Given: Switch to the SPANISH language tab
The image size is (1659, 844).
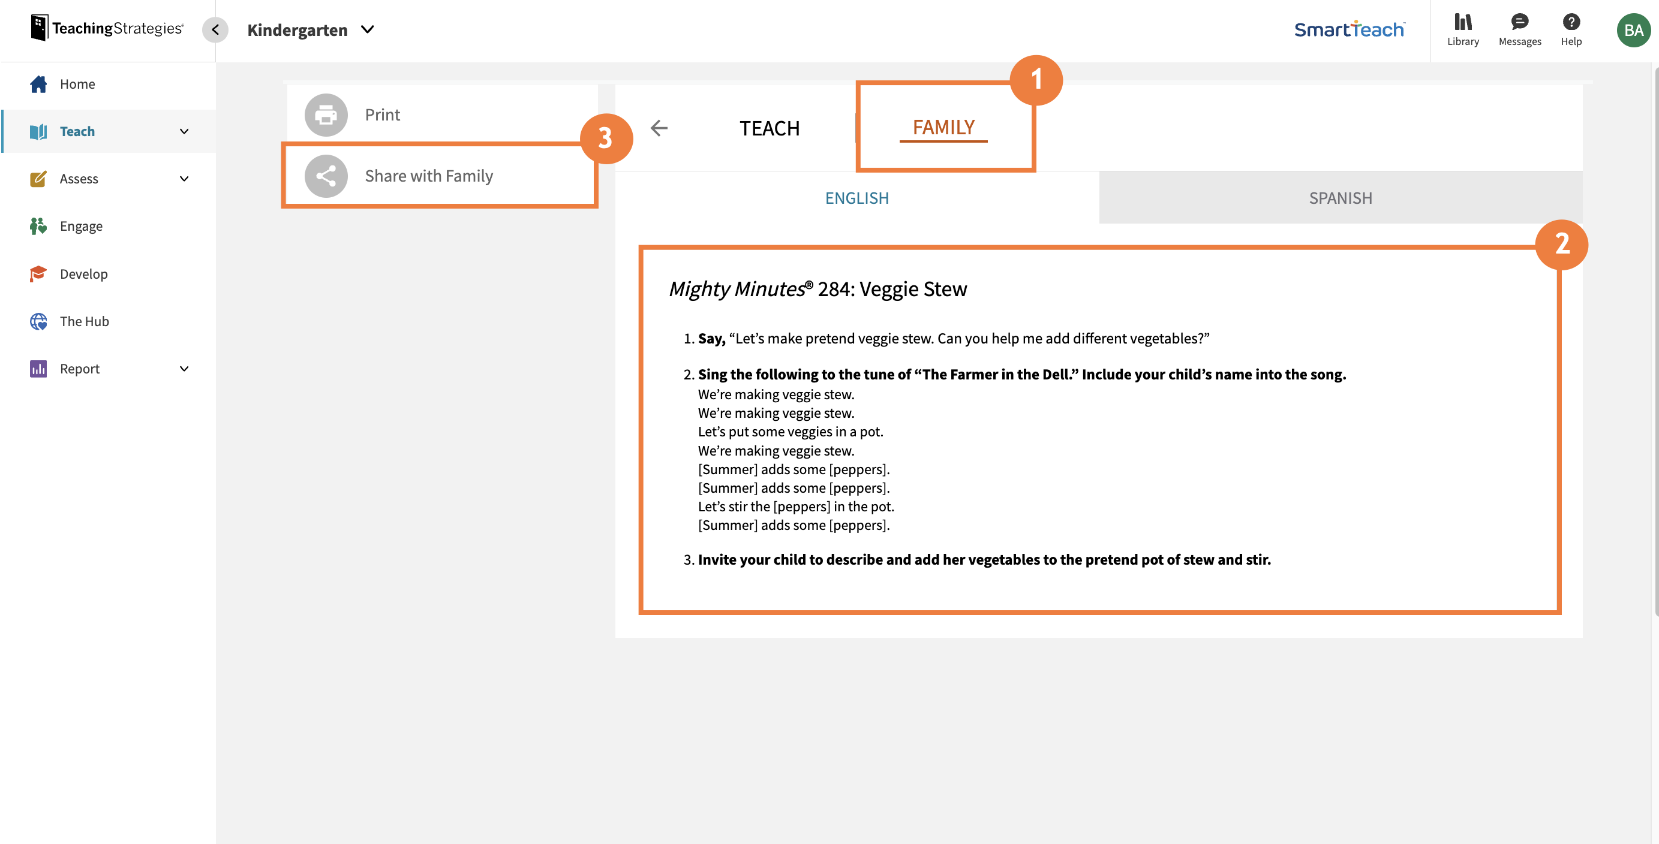Looking at the screenshot, I should pos(1340,198).
